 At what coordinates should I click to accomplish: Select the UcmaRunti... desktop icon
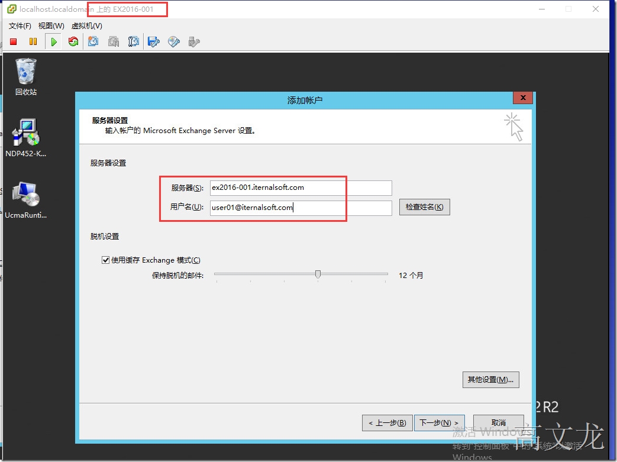pyautogui.click(x=26, y=200)
